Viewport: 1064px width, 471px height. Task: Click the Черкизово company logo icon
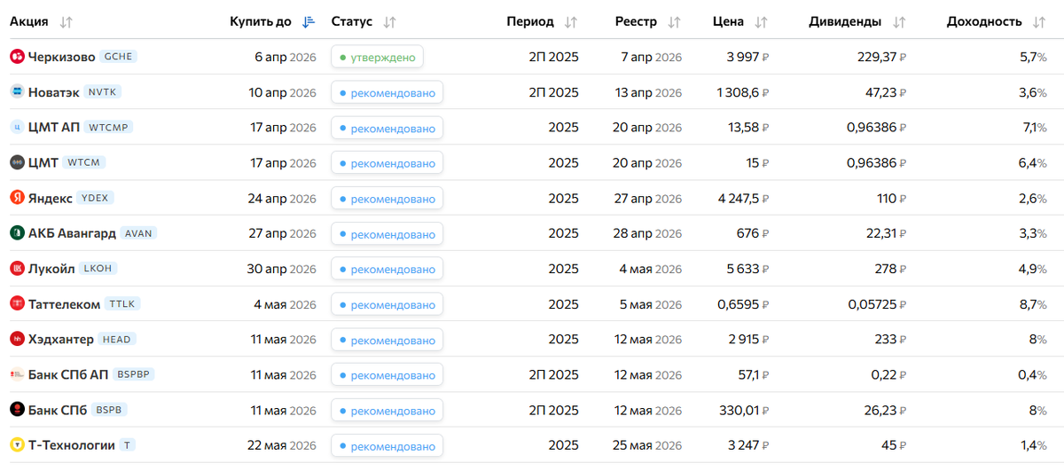(x=17, y=57)
